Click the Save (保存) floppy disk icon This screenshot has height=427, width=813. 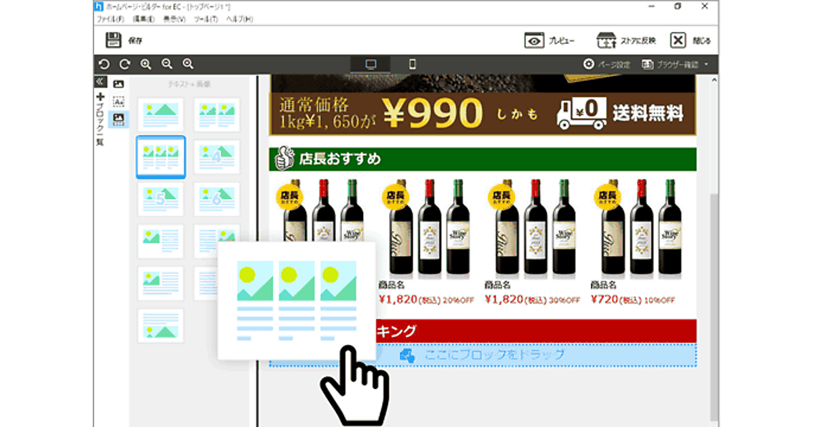(113, 40)
